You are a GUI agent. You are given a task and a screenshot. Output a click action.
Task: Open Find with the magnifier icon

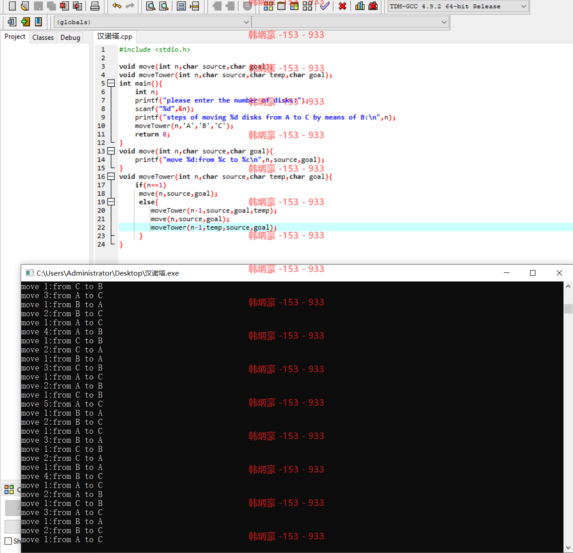click(151, 6)
